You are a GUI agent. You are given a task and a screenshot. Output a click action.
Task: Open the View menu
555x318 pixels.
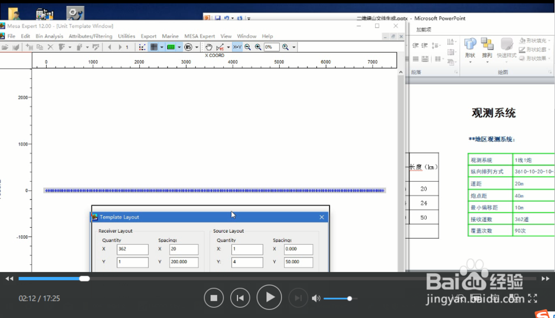point(226,36)
